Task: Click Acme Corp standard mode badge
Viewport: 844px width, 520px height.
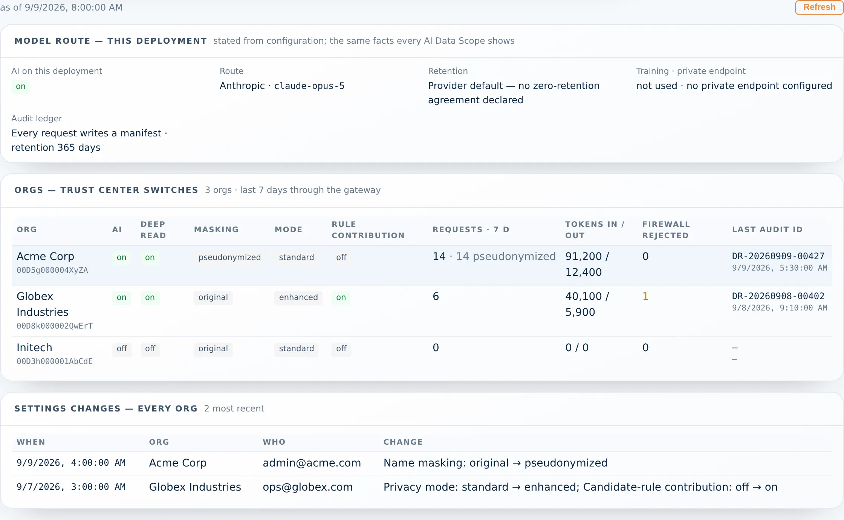Action: [297, 257]
